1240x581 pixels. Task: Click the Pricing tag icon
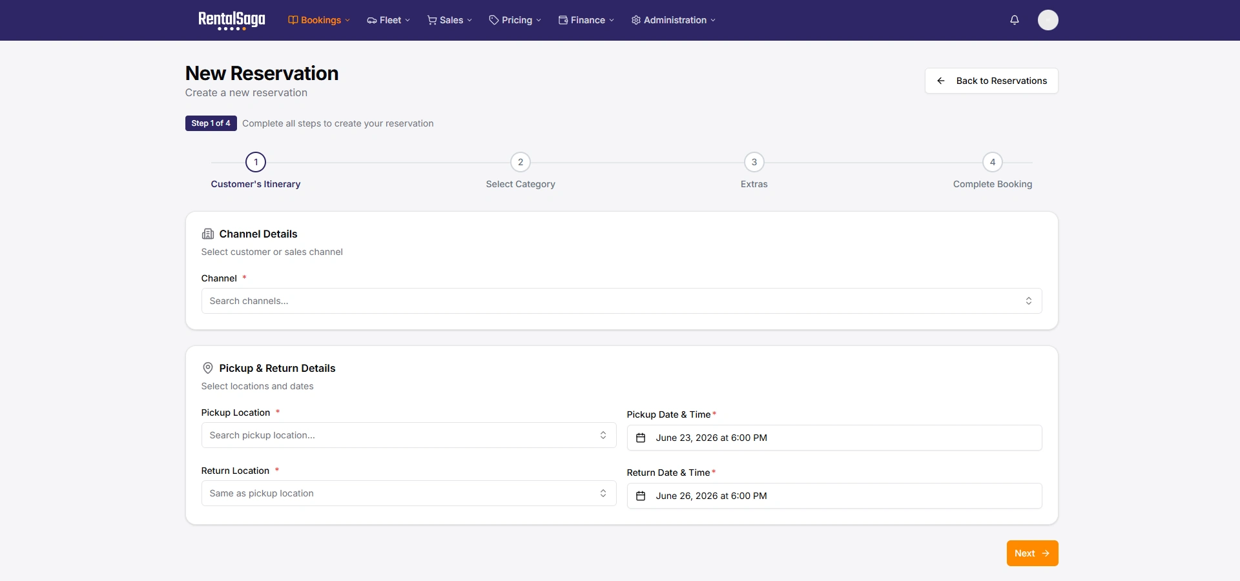coord(494,20)
